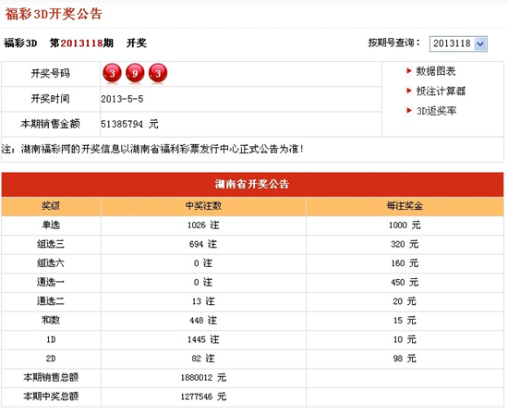The image size is (508, 414).
Task: Click the red arrow beside 数据图表
Action: pyautogui.click(x=409, y=70)
